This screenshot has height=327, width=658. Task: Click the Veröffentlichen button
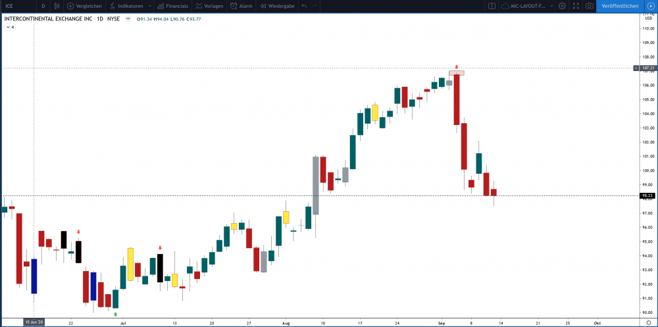(x=620, y=7)
